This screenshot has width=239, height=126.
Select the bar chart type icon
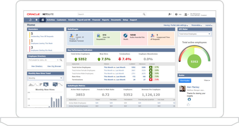(x=46, y=84)
